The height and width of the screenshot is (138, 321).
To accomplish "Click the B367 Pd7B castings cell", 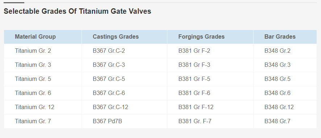I will [x=125, y=121].
